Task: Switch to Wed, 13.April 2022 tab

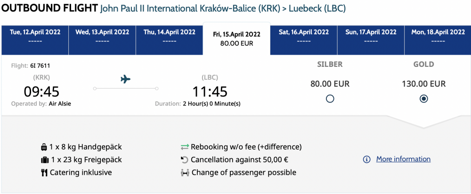Action: 102,40
